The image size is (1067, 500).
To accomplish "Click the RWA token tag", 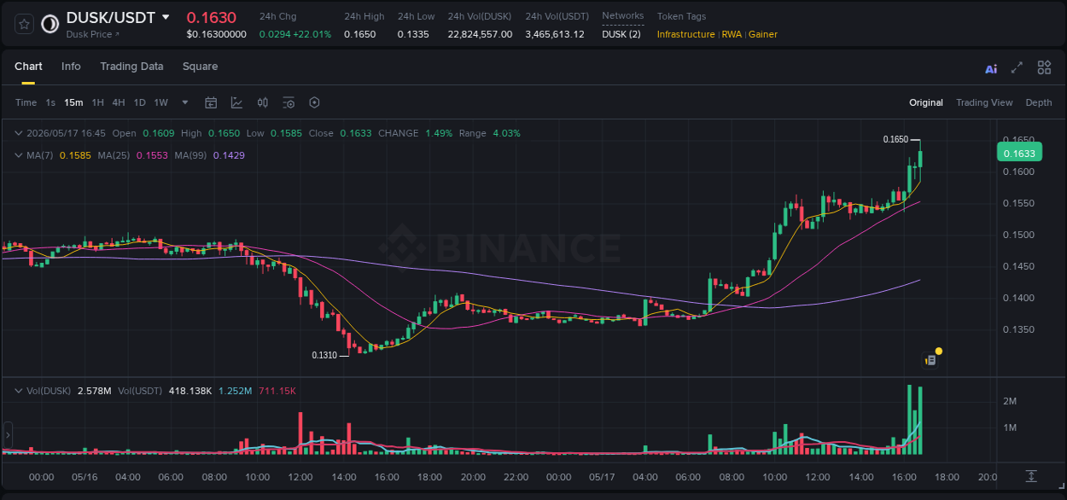I will (x=732, y=34).
